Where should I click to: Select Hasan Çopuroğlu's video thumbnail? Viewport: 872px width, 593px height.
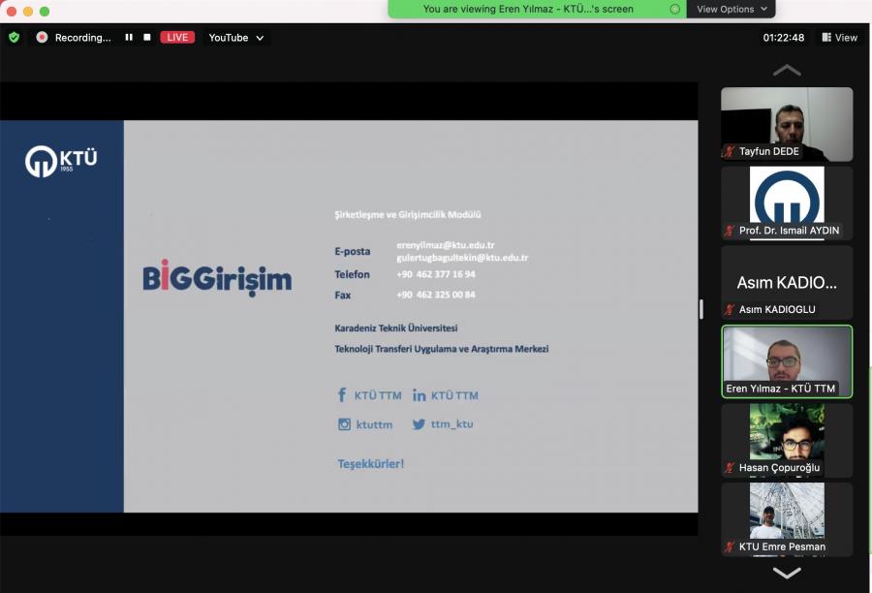click(787, 441)
